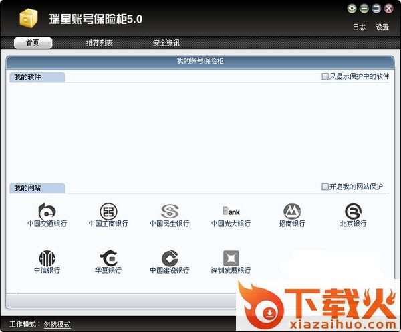
Task: Toggle 开启我的网站保护 checkbox
Action: coord(325,187)
